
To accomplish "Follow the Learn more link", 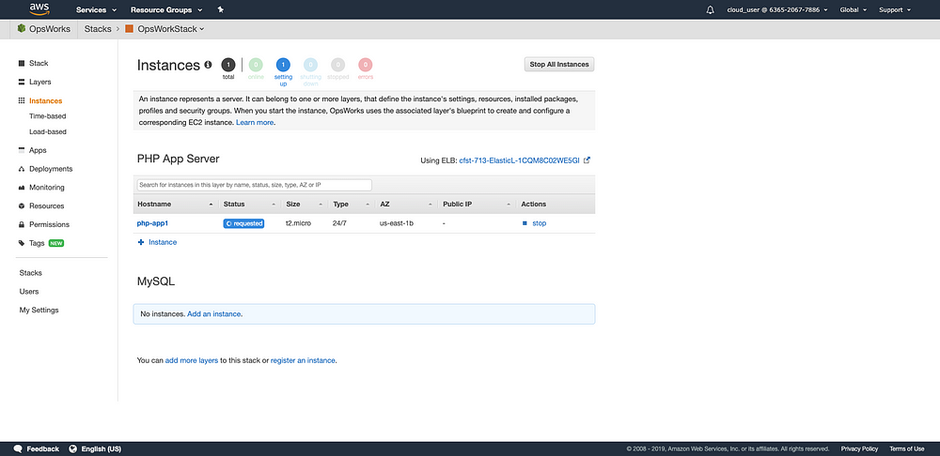I will (255, 122).
